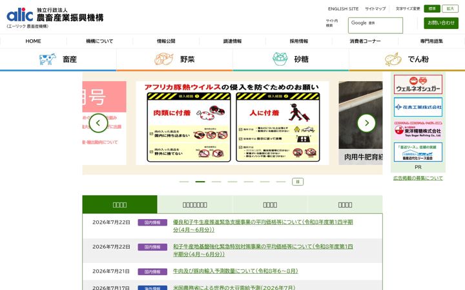Select the active second carousel indicator
Image resolution: width=465 pixels, height=290 pixels.
click(x=200, y=182)
